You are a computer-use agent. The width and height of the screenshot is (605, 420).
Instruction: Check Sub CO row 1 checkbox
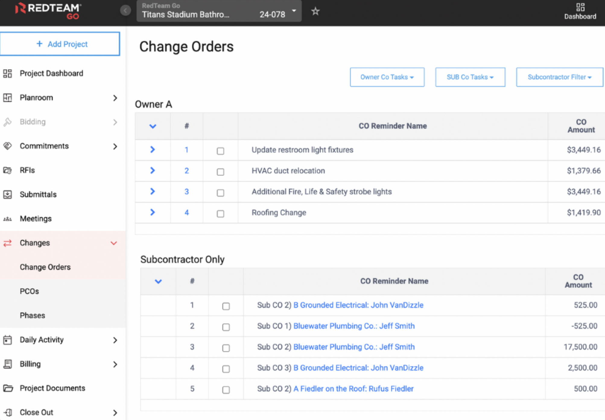(226, 306)
